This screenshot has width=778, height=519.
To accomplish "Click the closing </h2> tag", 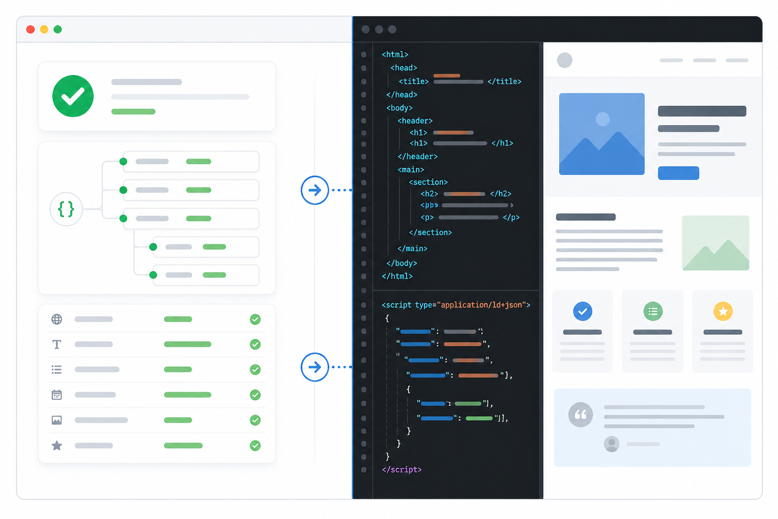I will tap(501, 194).
